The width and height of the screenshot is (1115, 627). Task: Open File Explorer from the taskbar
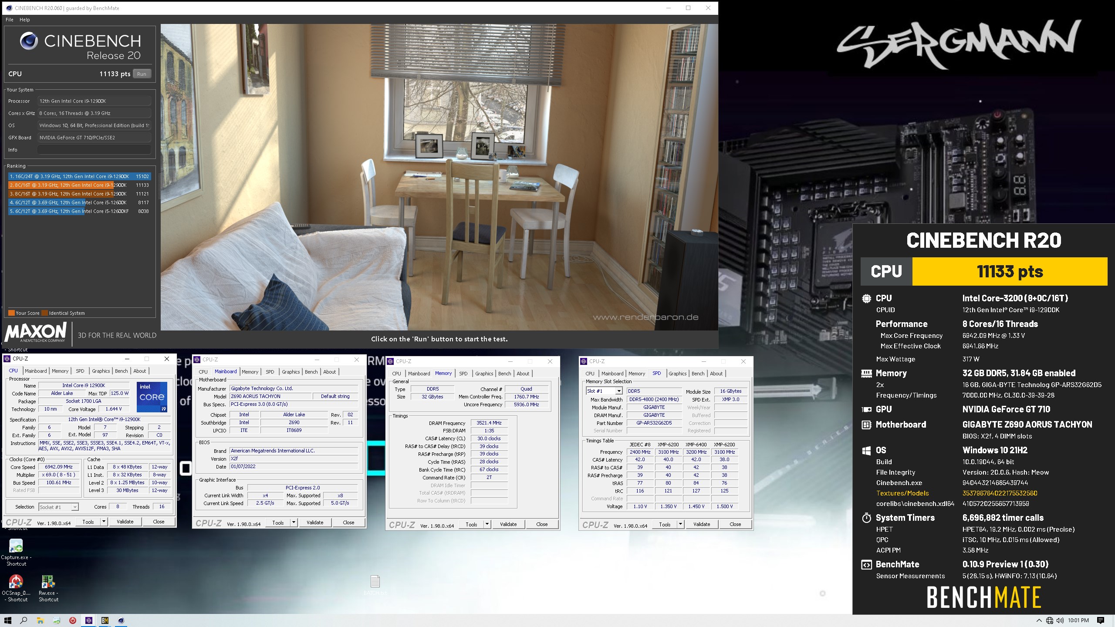[x=40, y=620]
